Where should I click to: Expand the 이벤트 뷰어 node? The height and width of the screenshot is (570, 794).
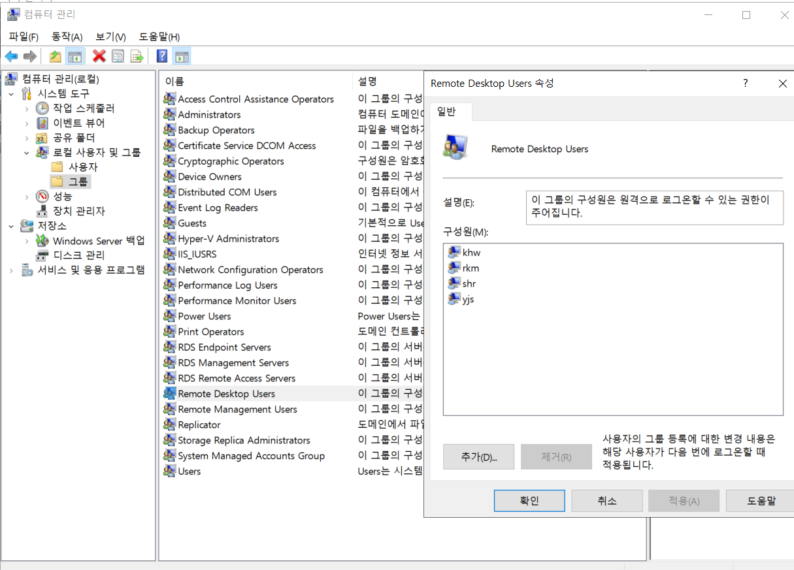pyautogui.click(x=27, y=123)
